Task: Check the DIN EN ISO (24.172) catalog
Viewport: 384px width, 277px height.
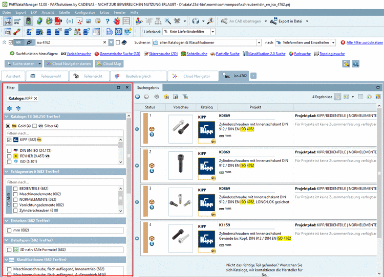Action: coord(9,151)
